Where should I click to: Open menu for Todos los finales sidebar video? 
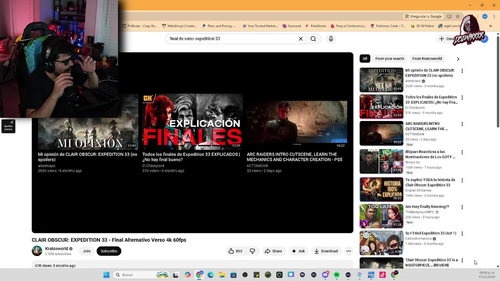click(x=462, y=98)
